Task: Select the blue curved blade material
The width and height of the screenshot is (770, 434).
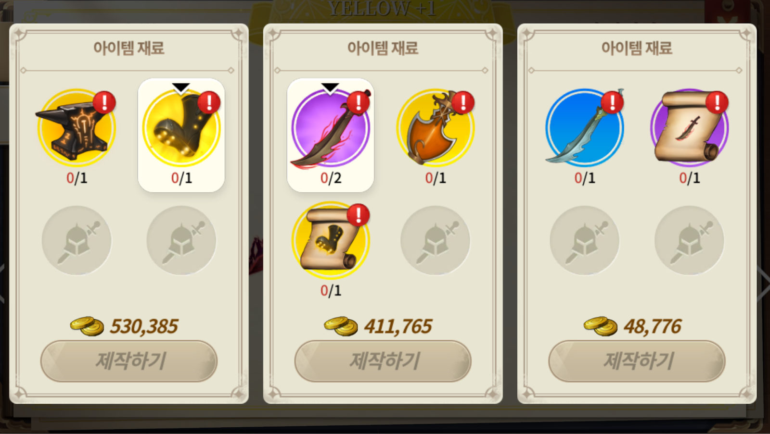Action: pyautogui.click(x=585, y=127)
